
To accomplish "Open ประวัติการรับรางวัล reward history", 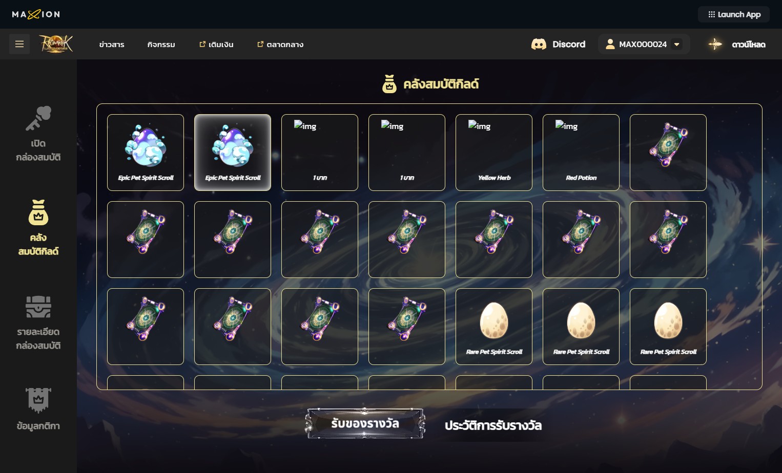I will pyautogui.click(x=493, y=425).
